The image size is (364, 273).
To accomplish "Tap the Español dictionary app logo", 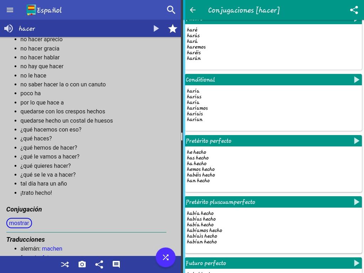I will (x=31, y=10).
